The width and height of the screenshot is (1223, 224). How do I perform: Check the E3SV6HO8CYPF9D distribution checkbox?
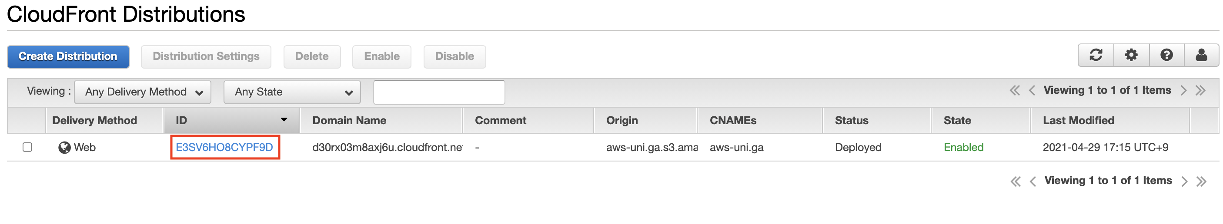[x=27, y=147]
